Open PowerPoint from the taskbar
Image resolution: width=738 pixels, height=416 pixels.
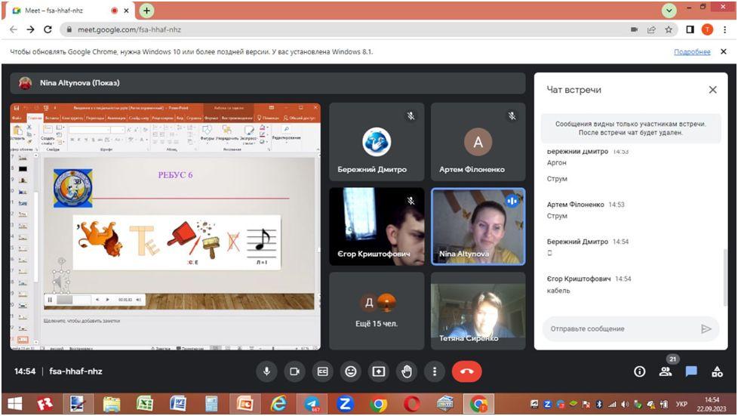pos(244,404)
